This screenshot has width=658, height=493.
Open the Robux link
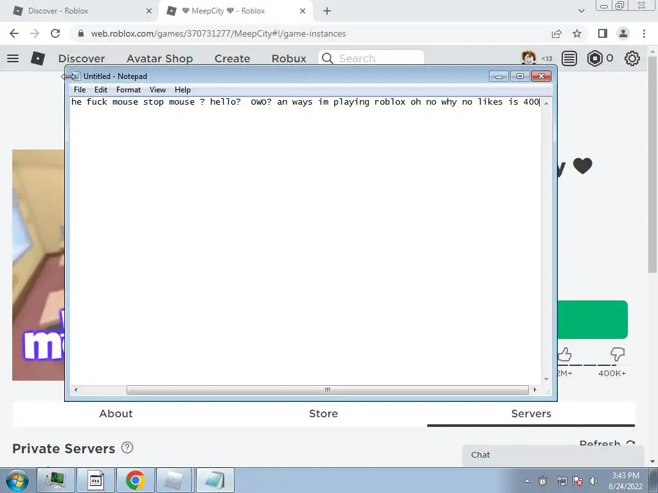click(289, 58)
